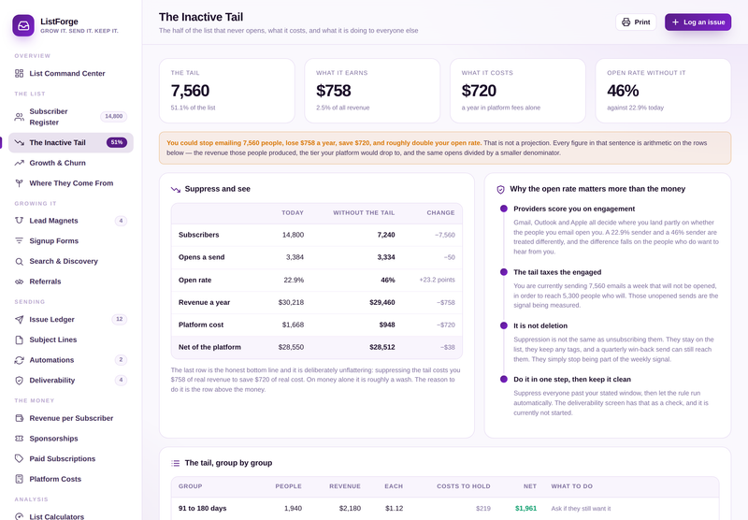Click the printer icon in Print button
Screen dimensions: 748x520
(x=626, y=22)
